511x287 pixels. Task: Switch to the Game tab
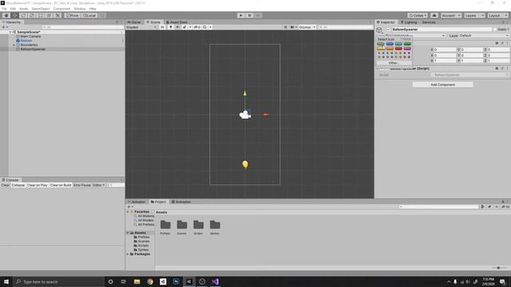(x=134, y=22)
